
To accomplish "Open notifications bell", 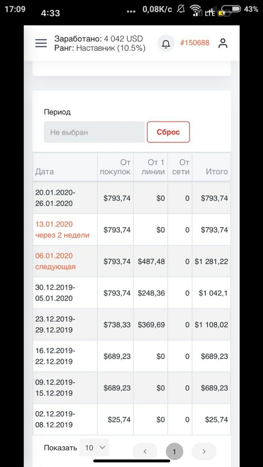I will pos(166,43).
